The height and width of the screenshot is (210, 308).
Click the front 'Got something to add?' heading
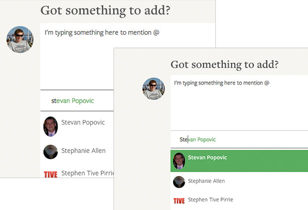click(224, 64)
